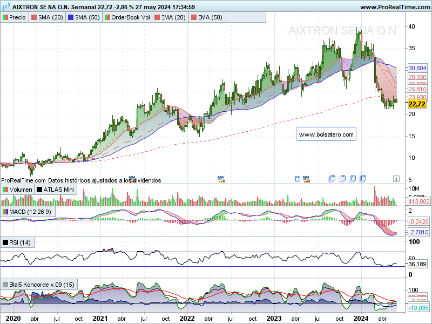Click the blue 30,604 SMA value label
Screen dimensions: 432x324
tap(417, 68)
